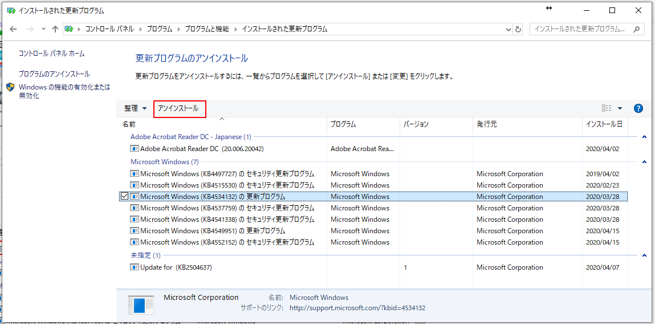This screenshot has width=655, height=325.
Task: Click the address bar control panel icon
Action: pyautogui.click(x=69, y=29)
